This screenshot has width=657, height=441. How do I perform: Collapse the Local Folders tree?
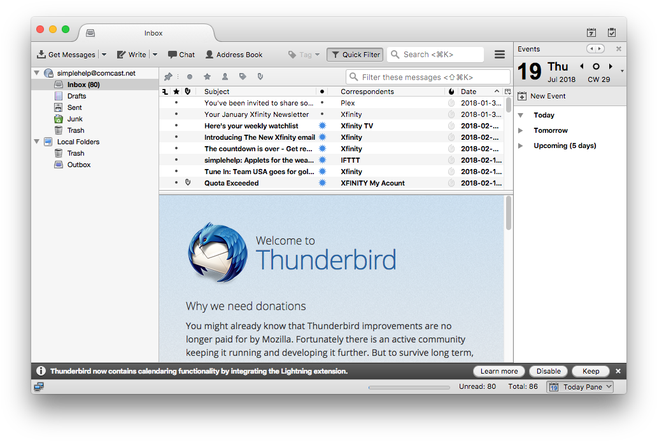tap(36, 142)
